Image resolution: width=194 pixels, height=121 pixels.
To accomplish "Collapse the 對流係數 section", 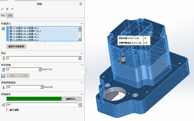I will (x=82, y=65).
